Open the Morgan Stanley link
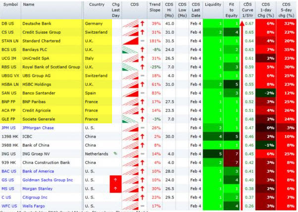Image resolution: width=298 pixels, height=212 pixels. 37,189
